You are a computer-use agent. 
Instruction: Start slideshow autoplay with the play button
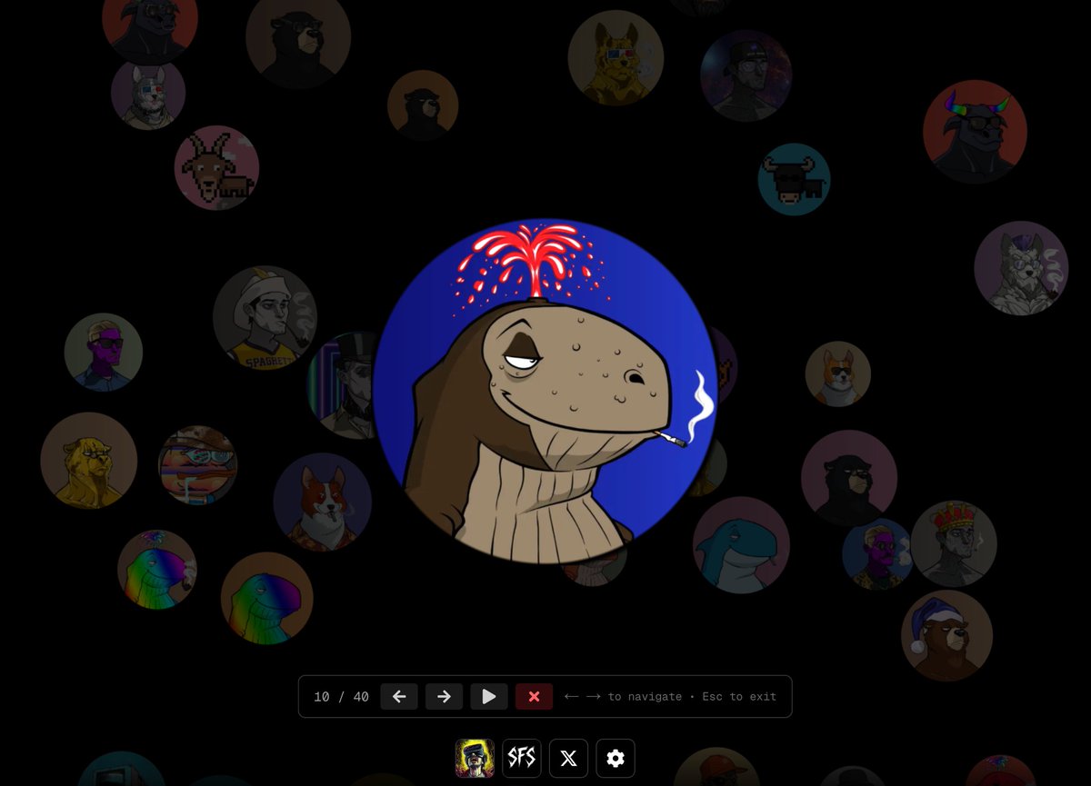[x=489, y=697]
